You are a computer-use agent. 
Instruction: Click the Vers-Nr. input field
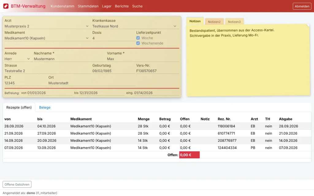[x=158, y=71]
